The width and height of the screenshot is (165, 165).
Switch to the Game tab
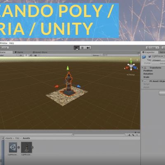click(19, 52)
